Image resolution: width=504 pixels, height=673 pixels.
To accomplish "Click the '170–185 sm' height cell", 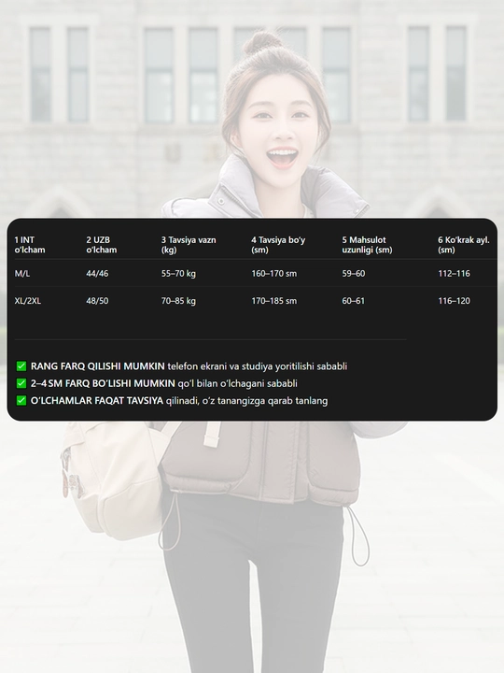I will [x=273, y=301].
